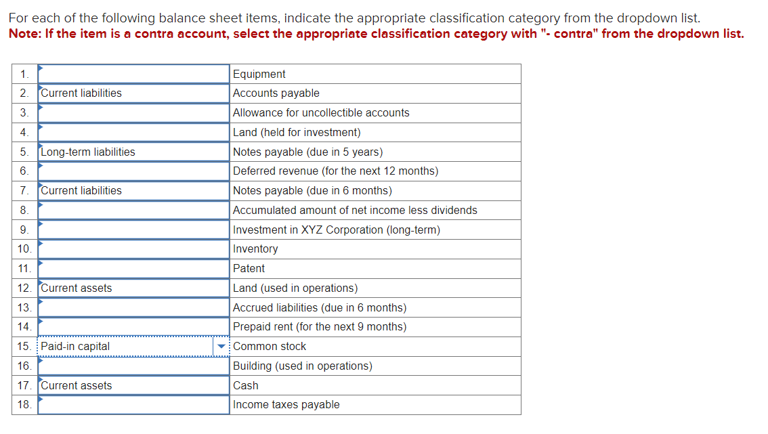The height and width of the screenshot is (434, 768).
Task: Select classification for Allowance for uncollectible accounts
Action: click(x=132, y=113)
